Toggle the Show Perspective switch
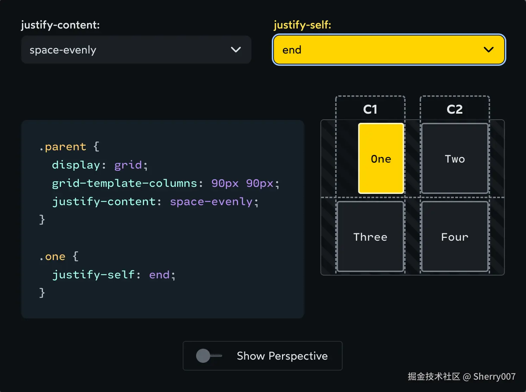This screenshot has width=526, height=392. click(x=209, y=356)
